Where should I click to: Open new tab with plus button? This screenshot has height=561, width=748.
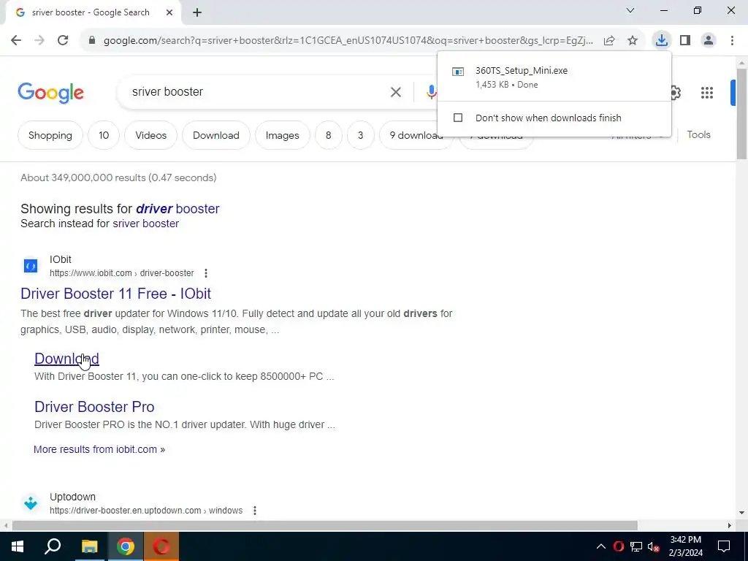[197, 12]
